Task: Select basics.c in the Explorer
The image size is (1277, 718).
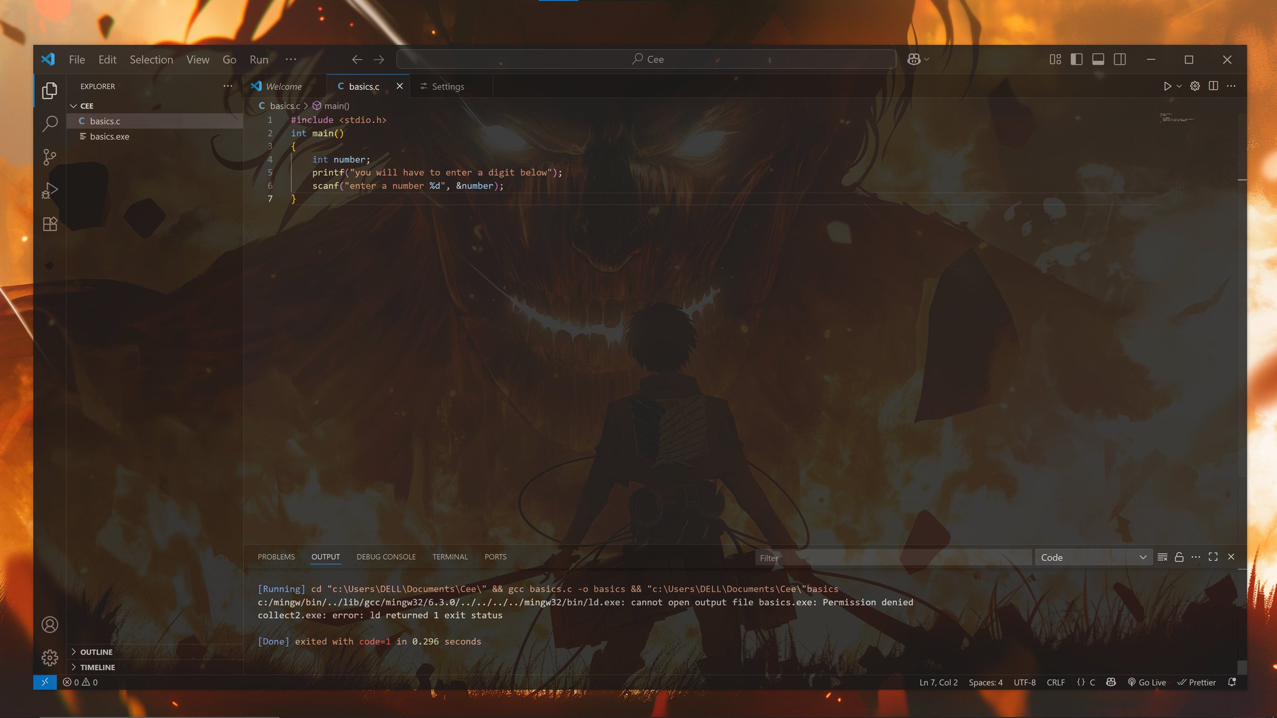Action: (155, 121)
